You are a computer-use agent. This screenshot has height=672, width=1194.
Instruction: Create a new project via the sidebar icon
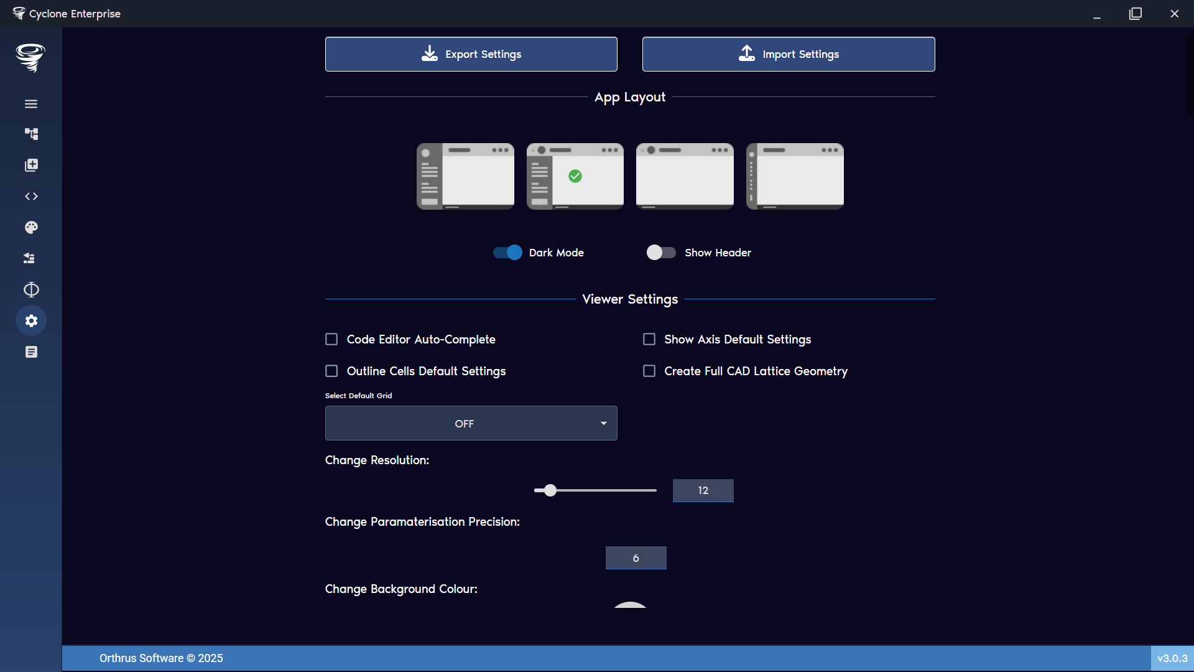pyautogui.click(x=31, y=165)
